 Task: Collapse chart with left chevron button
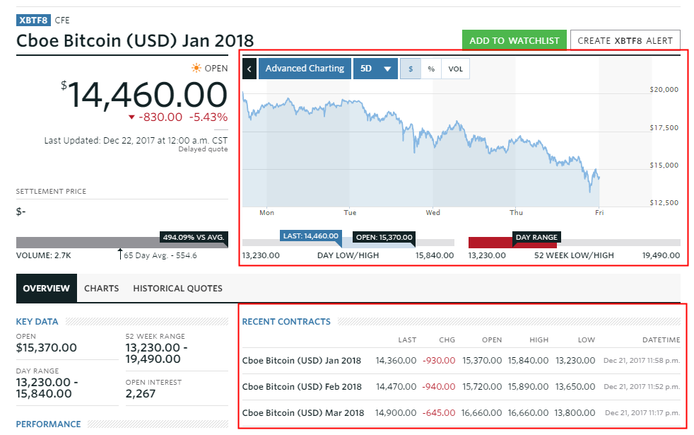pyautogui.click(x=249, y=69)
